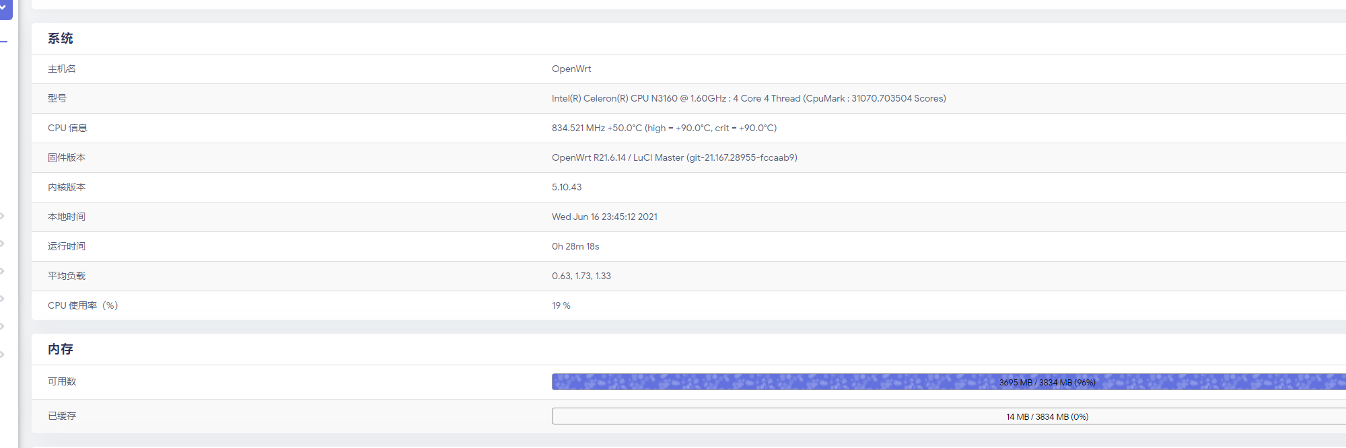Click the 固件版本 row label
This screenshot has width=1346, height=448.
(x=67, y=157)
